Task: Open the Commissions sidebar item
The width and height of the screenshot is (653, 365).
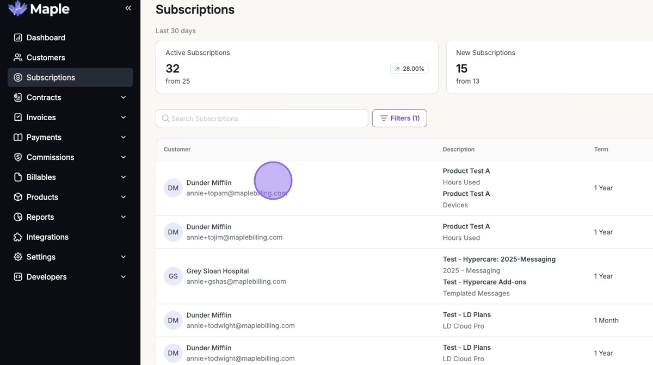Action: click(x=50, y=157)
